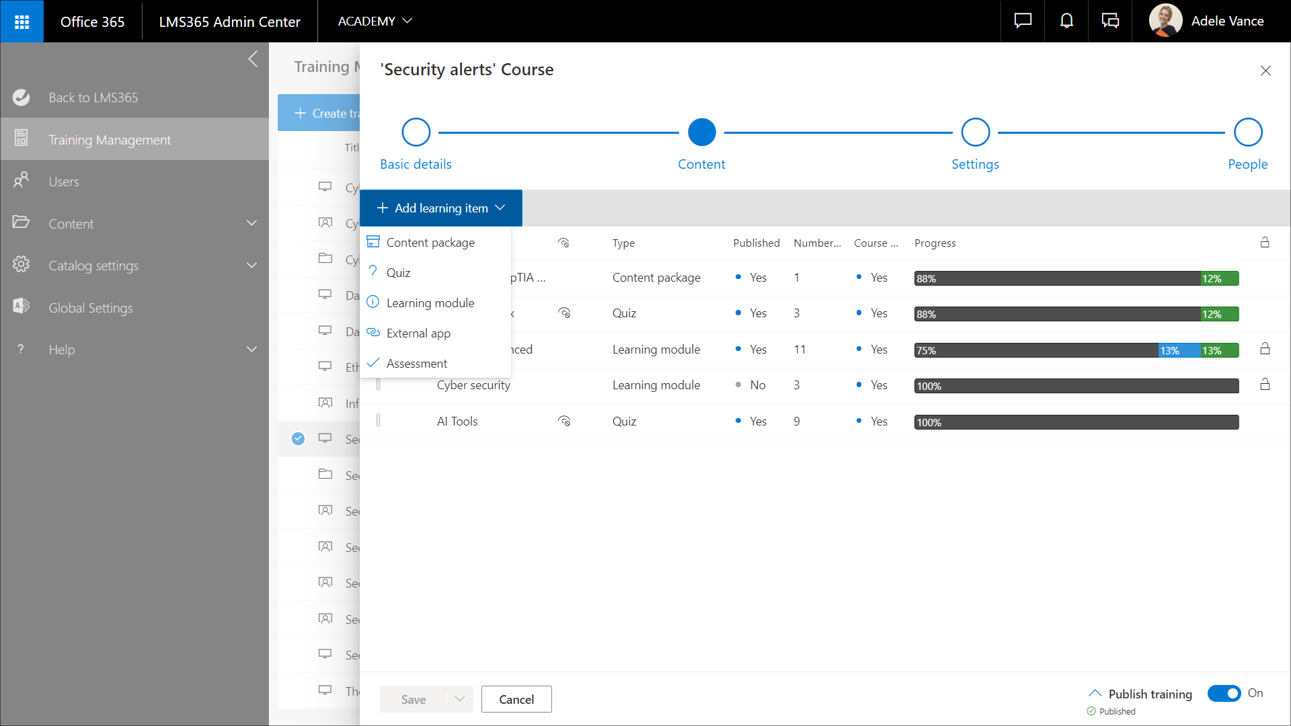Collapse the left sidebar with the arrow
This screenshot has height=726, width=1291.
tap(253, 59)
